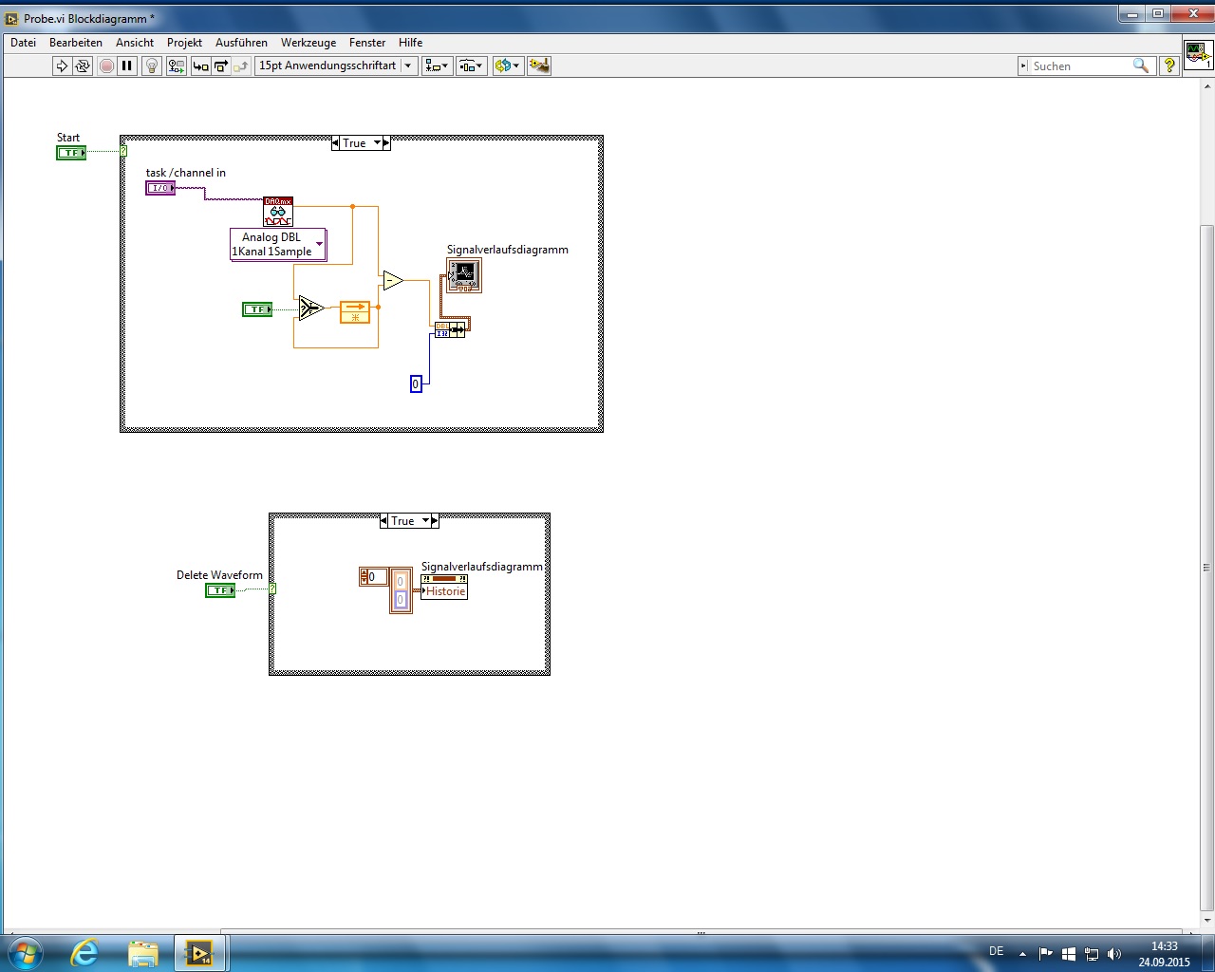The height and width of the screenshot is (972, 1215).
Task: Select the DAQmx Read node
Action: coord(278,212)
